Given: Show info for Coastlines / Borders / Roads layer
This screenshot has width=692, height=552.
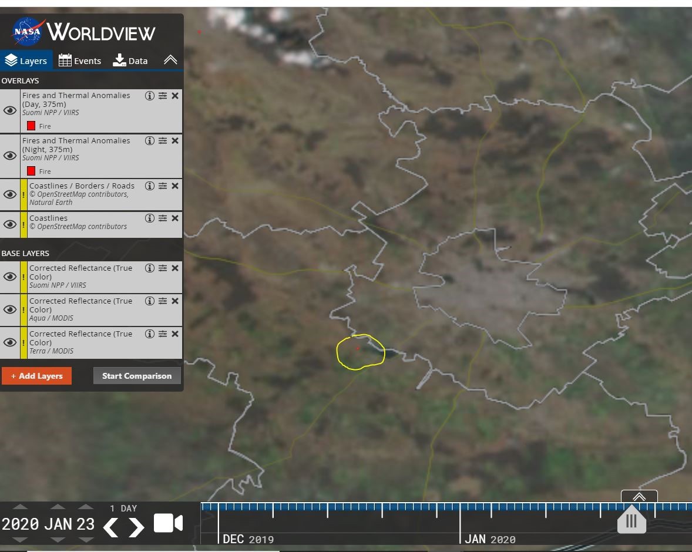Looking at the screenshot, I should coord(150,186).
